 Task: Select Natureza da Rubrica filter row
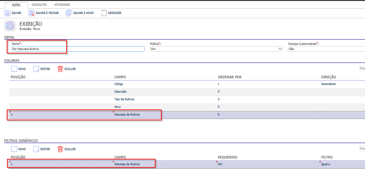(127, 164)
